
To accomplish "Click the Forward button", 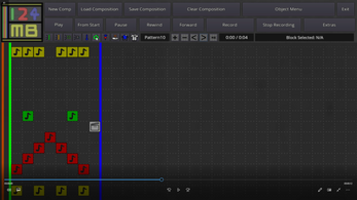I will tap(188, 25).
